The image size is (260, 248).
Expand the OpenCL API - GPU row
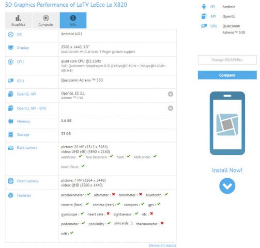pos(171,108)
